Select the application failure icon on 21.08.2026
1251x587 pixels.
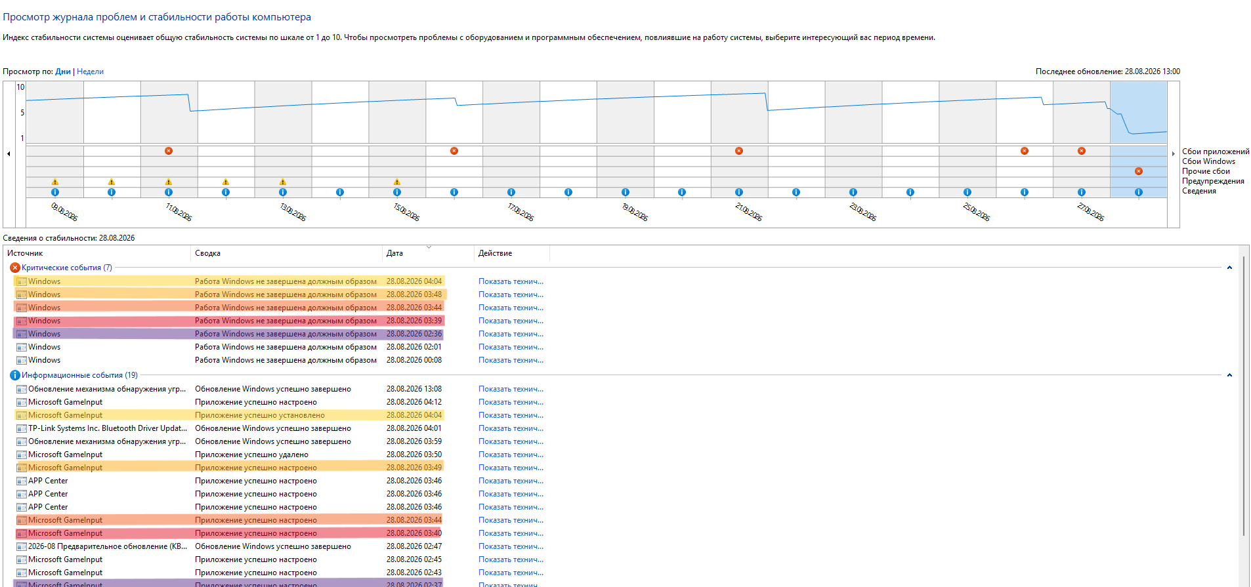739,151
